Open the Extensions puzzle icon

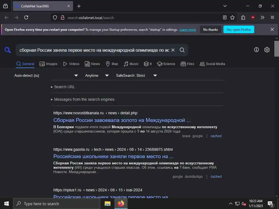243,17
